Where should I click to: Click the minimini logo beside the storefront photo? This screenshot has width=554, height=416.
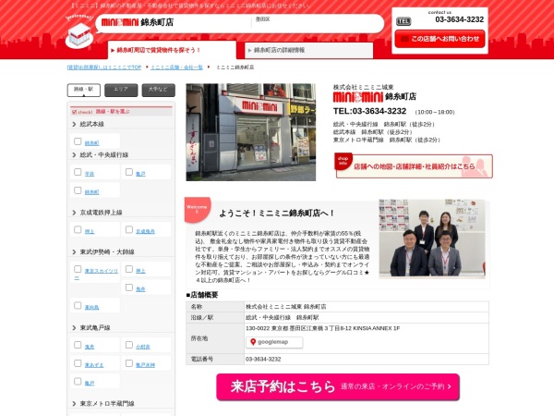click(x=358, y=97)
